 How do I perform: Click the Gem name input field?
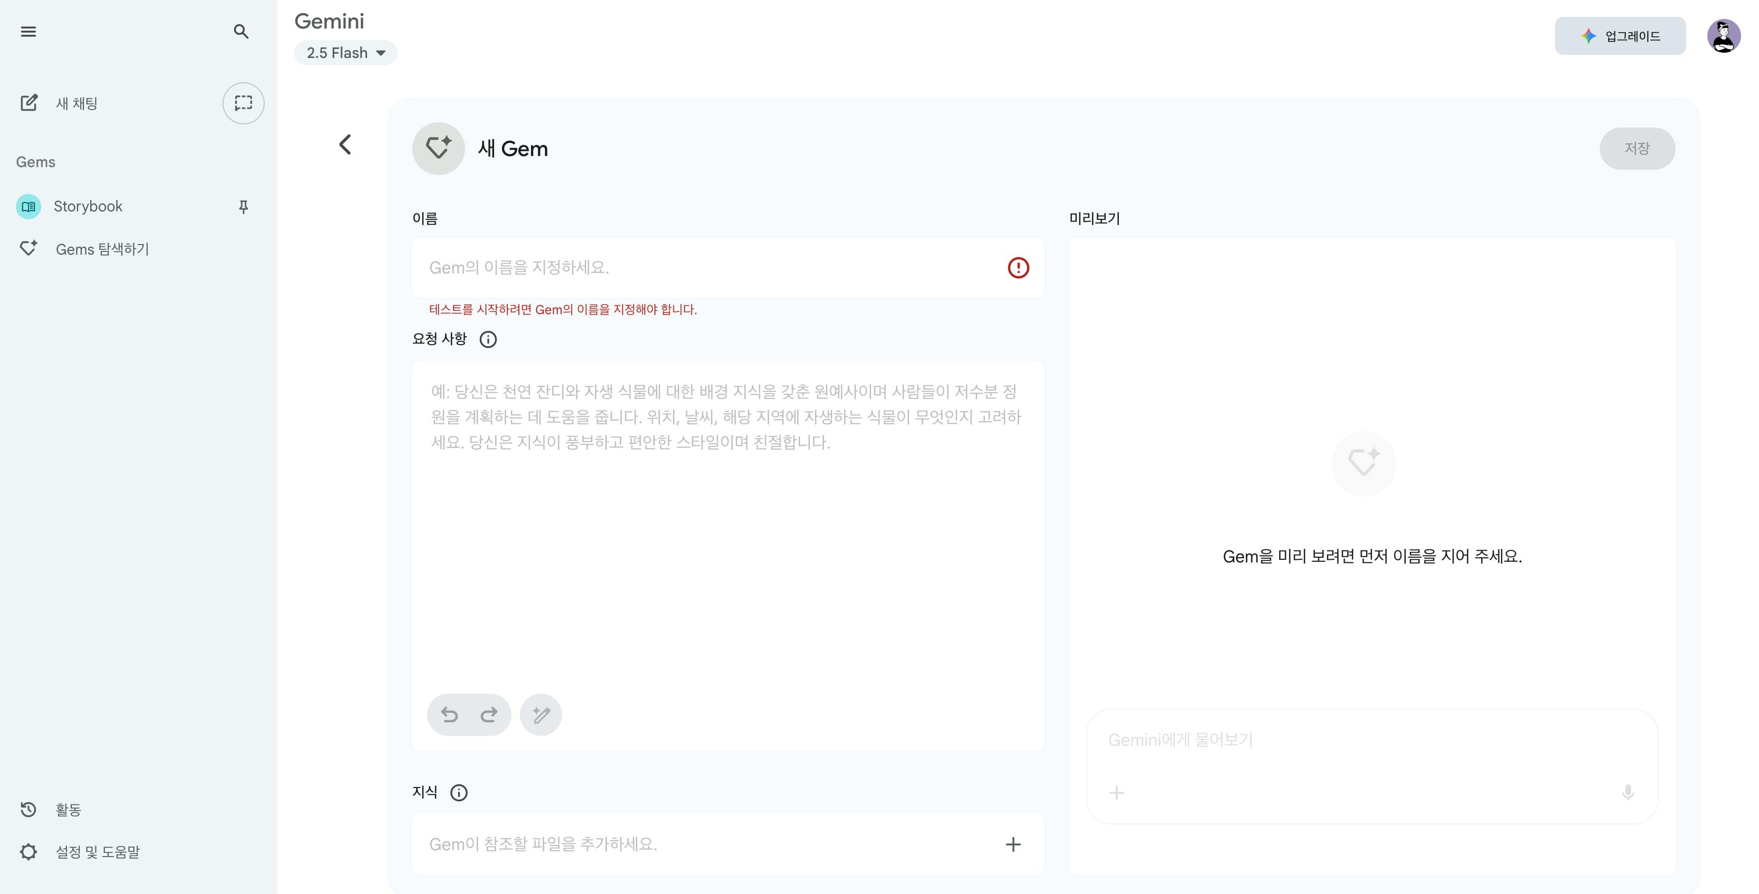tap(683, 268)
